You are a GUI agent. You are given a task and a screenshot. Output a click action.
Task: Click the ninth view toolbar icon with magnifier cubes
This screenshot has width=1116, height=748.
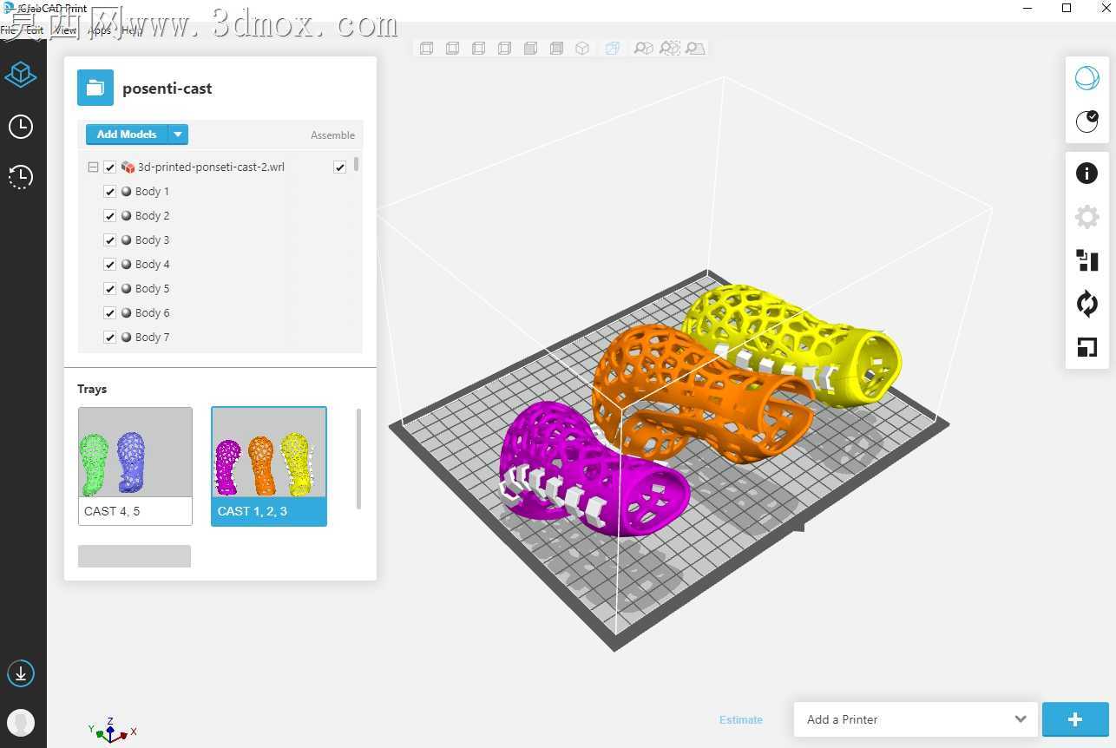tap(643, 49)
